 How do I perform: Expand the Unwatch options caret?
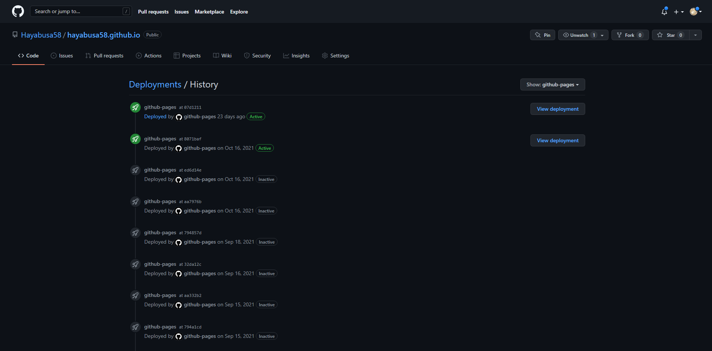602,35
